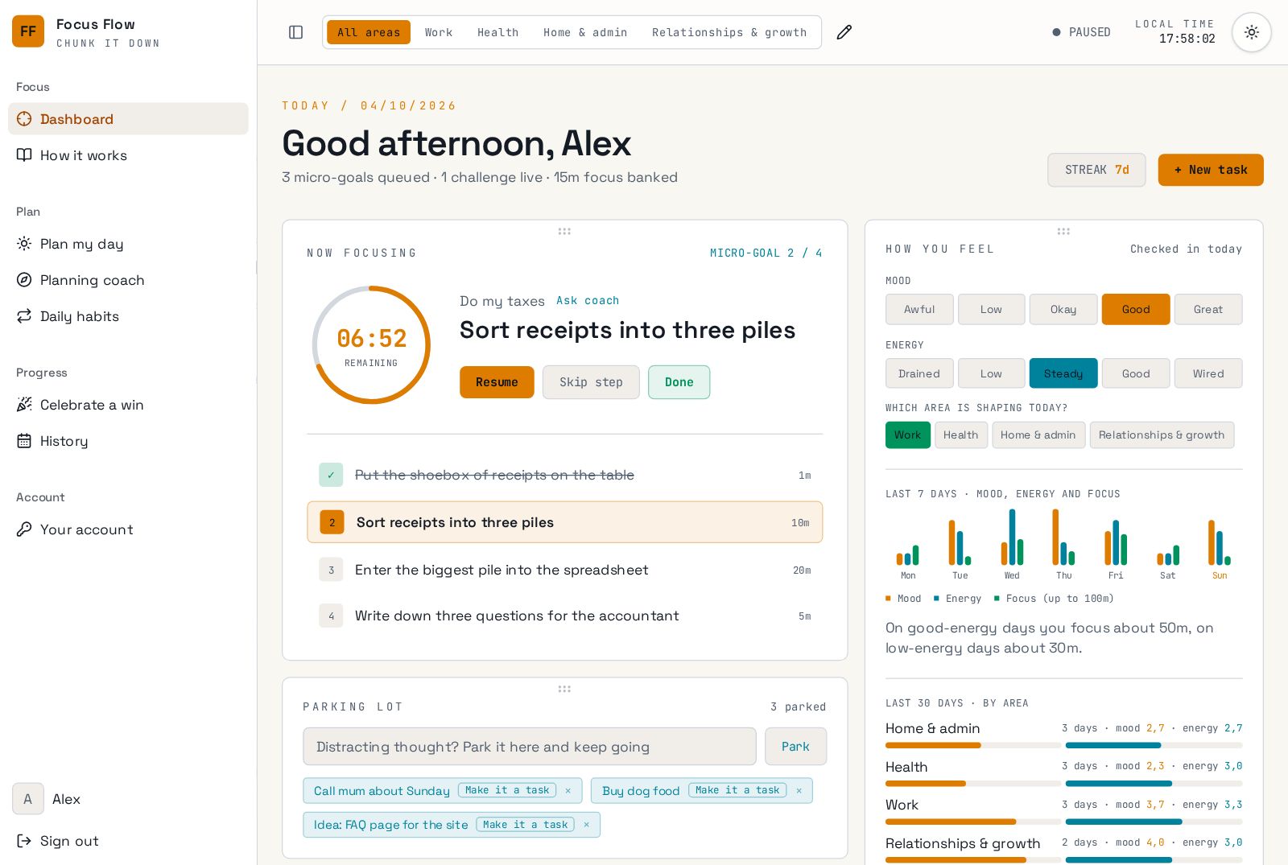Click the Sun bars in 7-day chart
The height and width of the screenshot is (865, 1288).
1219,542
